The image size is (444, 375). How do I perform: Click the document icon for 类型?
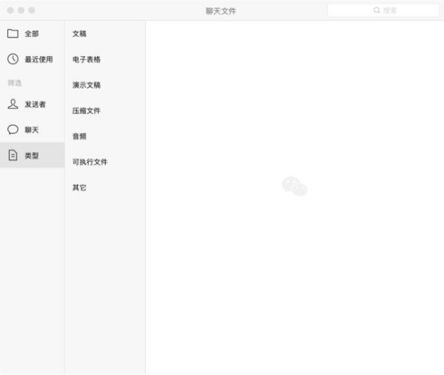13,155
